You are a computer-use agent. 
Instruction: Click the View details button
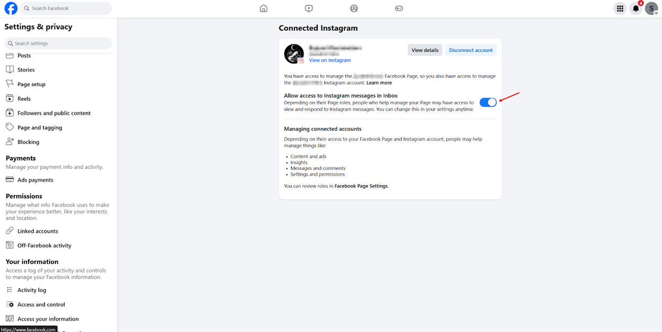(x=425, y=49)
